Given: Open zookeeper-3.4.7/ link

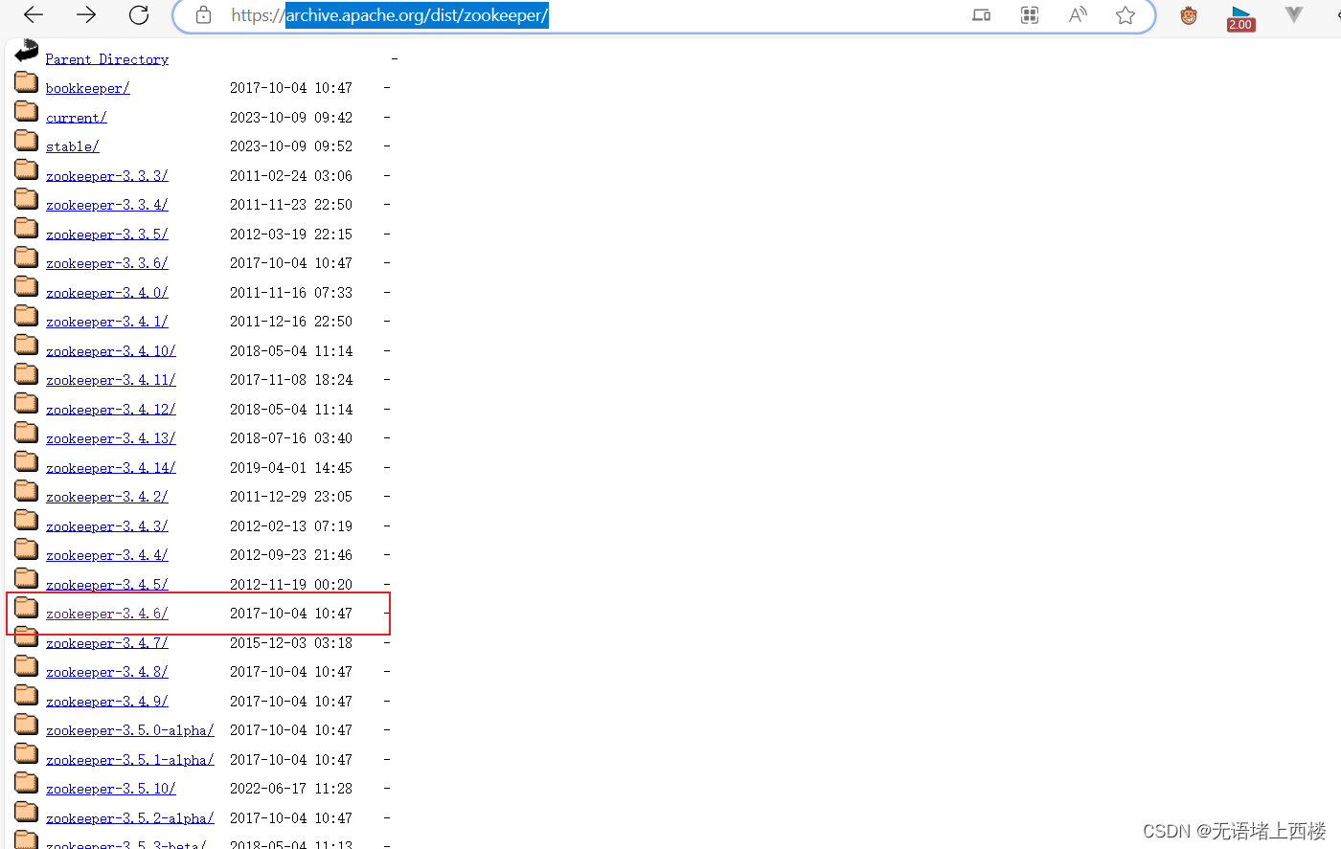Looking at the screenshot, I should [107, 643].
